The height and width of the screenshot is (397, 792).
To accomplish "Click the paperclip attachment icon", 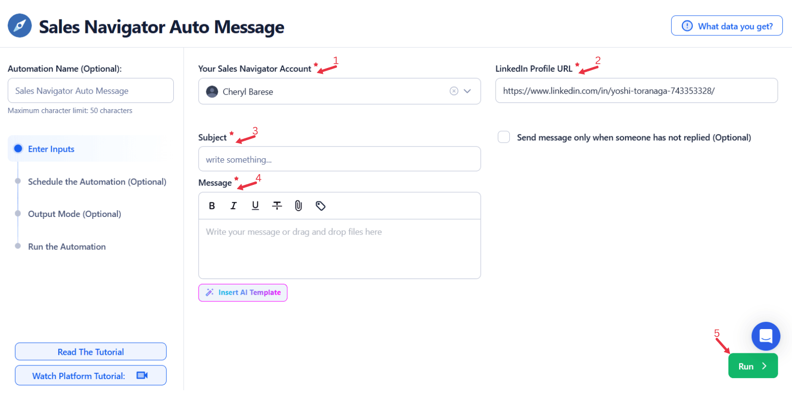I will point(299,206).
